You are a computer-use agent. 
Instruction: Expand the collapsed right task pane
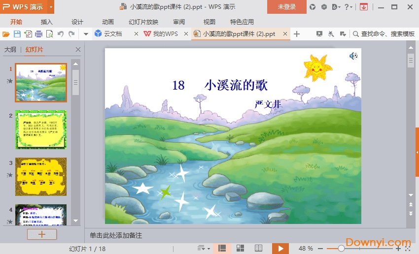click(417, 152)
